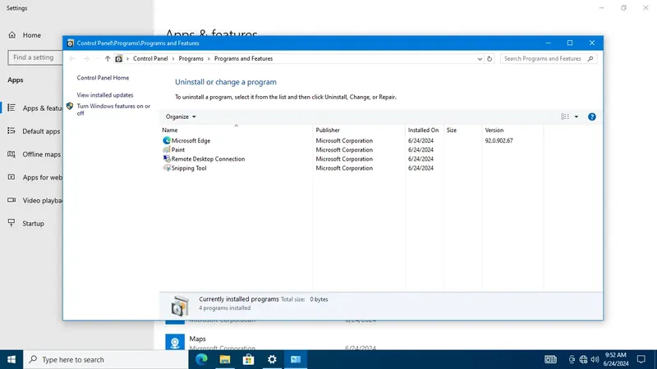Refresh the Programs and Features list

[489, 59]
